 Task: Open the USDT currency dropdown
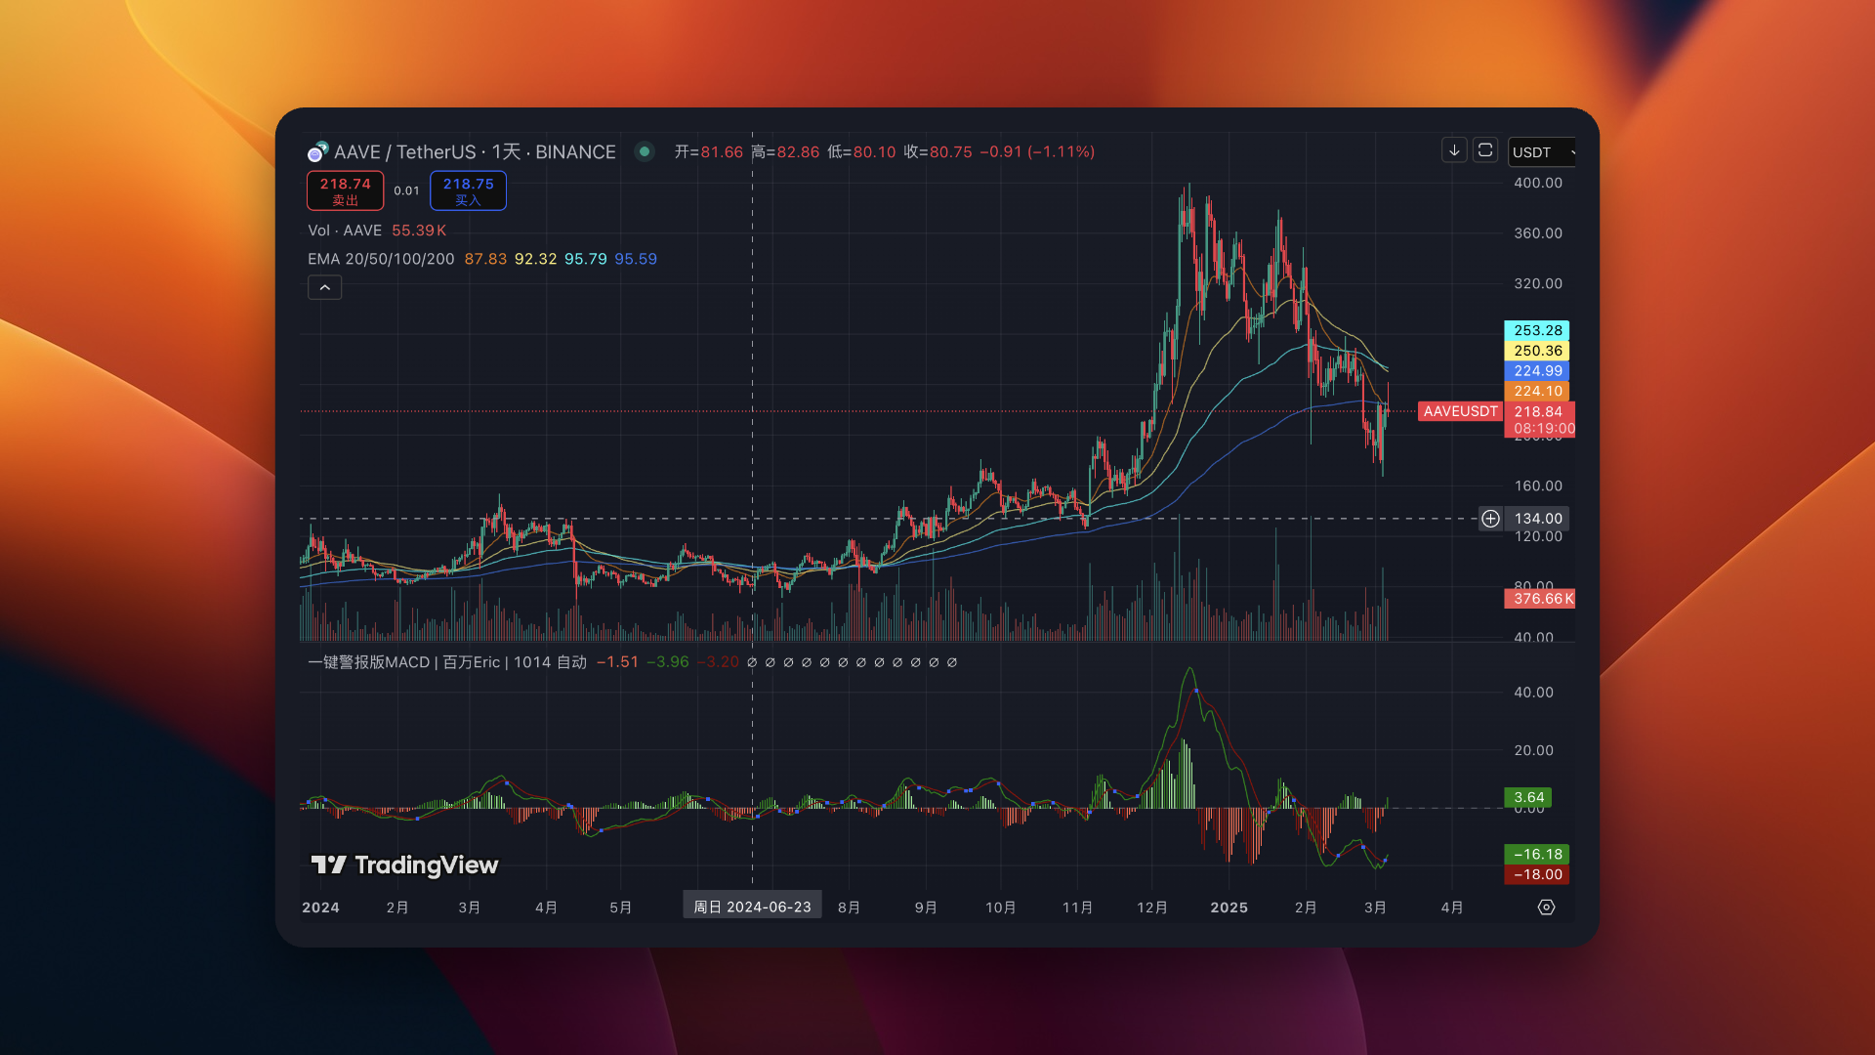[1541, 152]
